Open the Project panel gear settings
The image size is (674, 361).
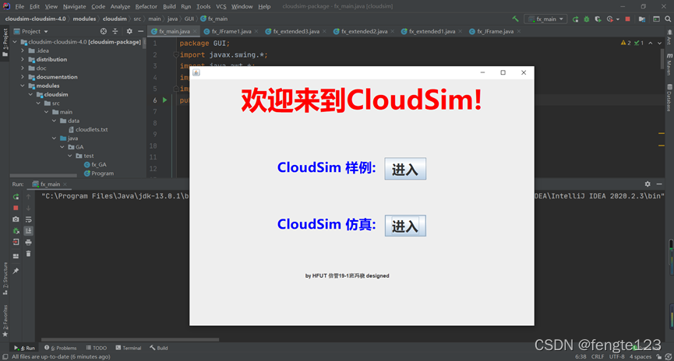pos(129,31)
